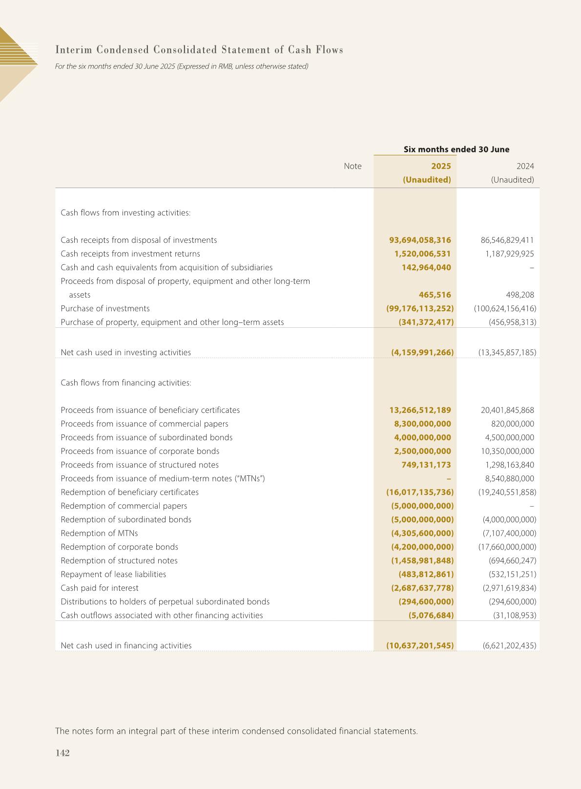
Task: Select the 'Six months ended 30 June' header
Action: 456,149
